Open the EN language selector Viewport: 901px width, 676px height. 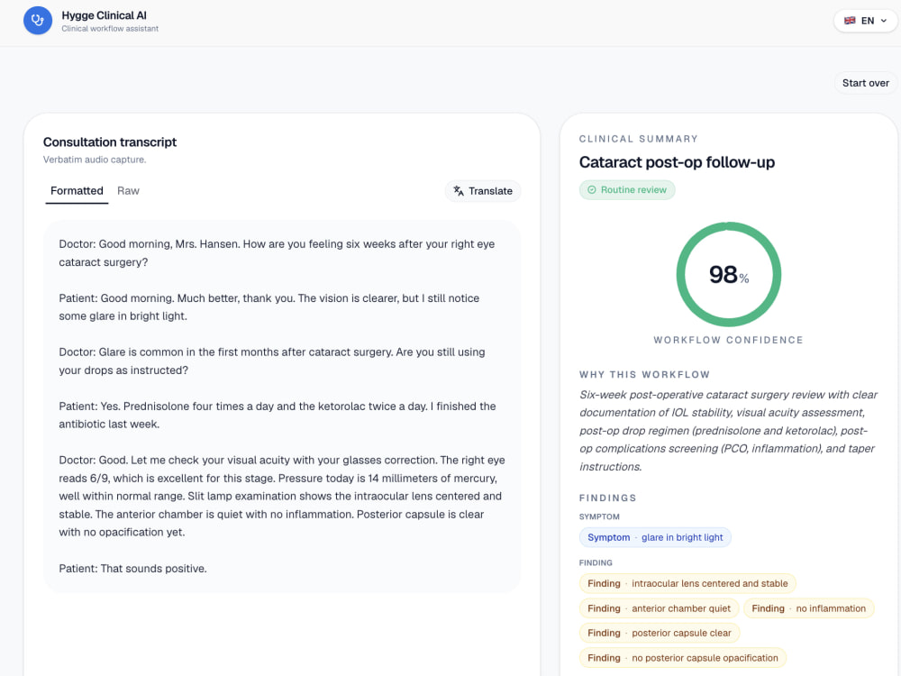coord(865,21)
